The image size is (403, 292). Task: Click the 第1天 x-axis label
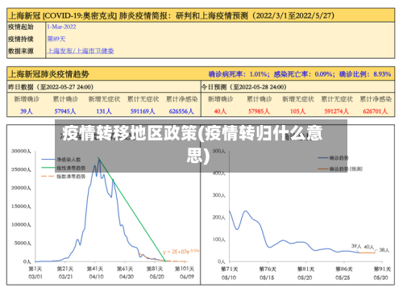(x=35, y=269)
